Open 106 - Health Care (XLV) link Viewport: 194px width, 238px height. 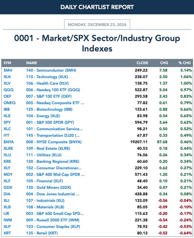click(x=47, y=83)
